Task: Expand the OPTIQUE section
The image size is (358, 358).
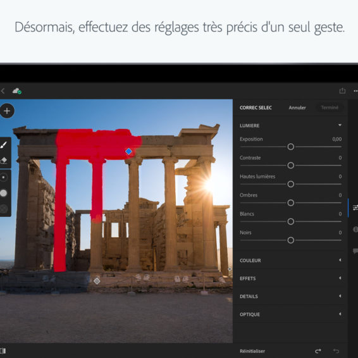Action: click(290, 314)
